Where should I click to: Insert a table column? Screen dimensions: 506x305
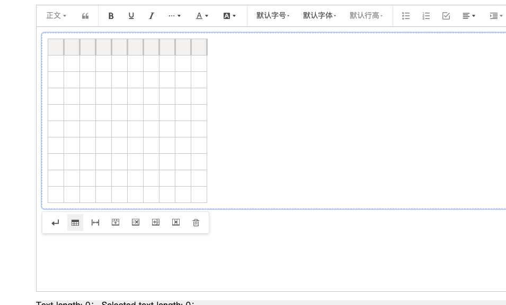[x=156, y=223]
